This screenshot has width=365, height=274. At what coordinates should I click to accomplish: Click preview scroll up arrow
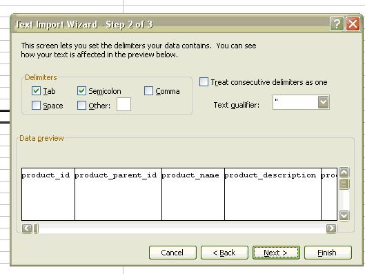[x=344, y=173]
